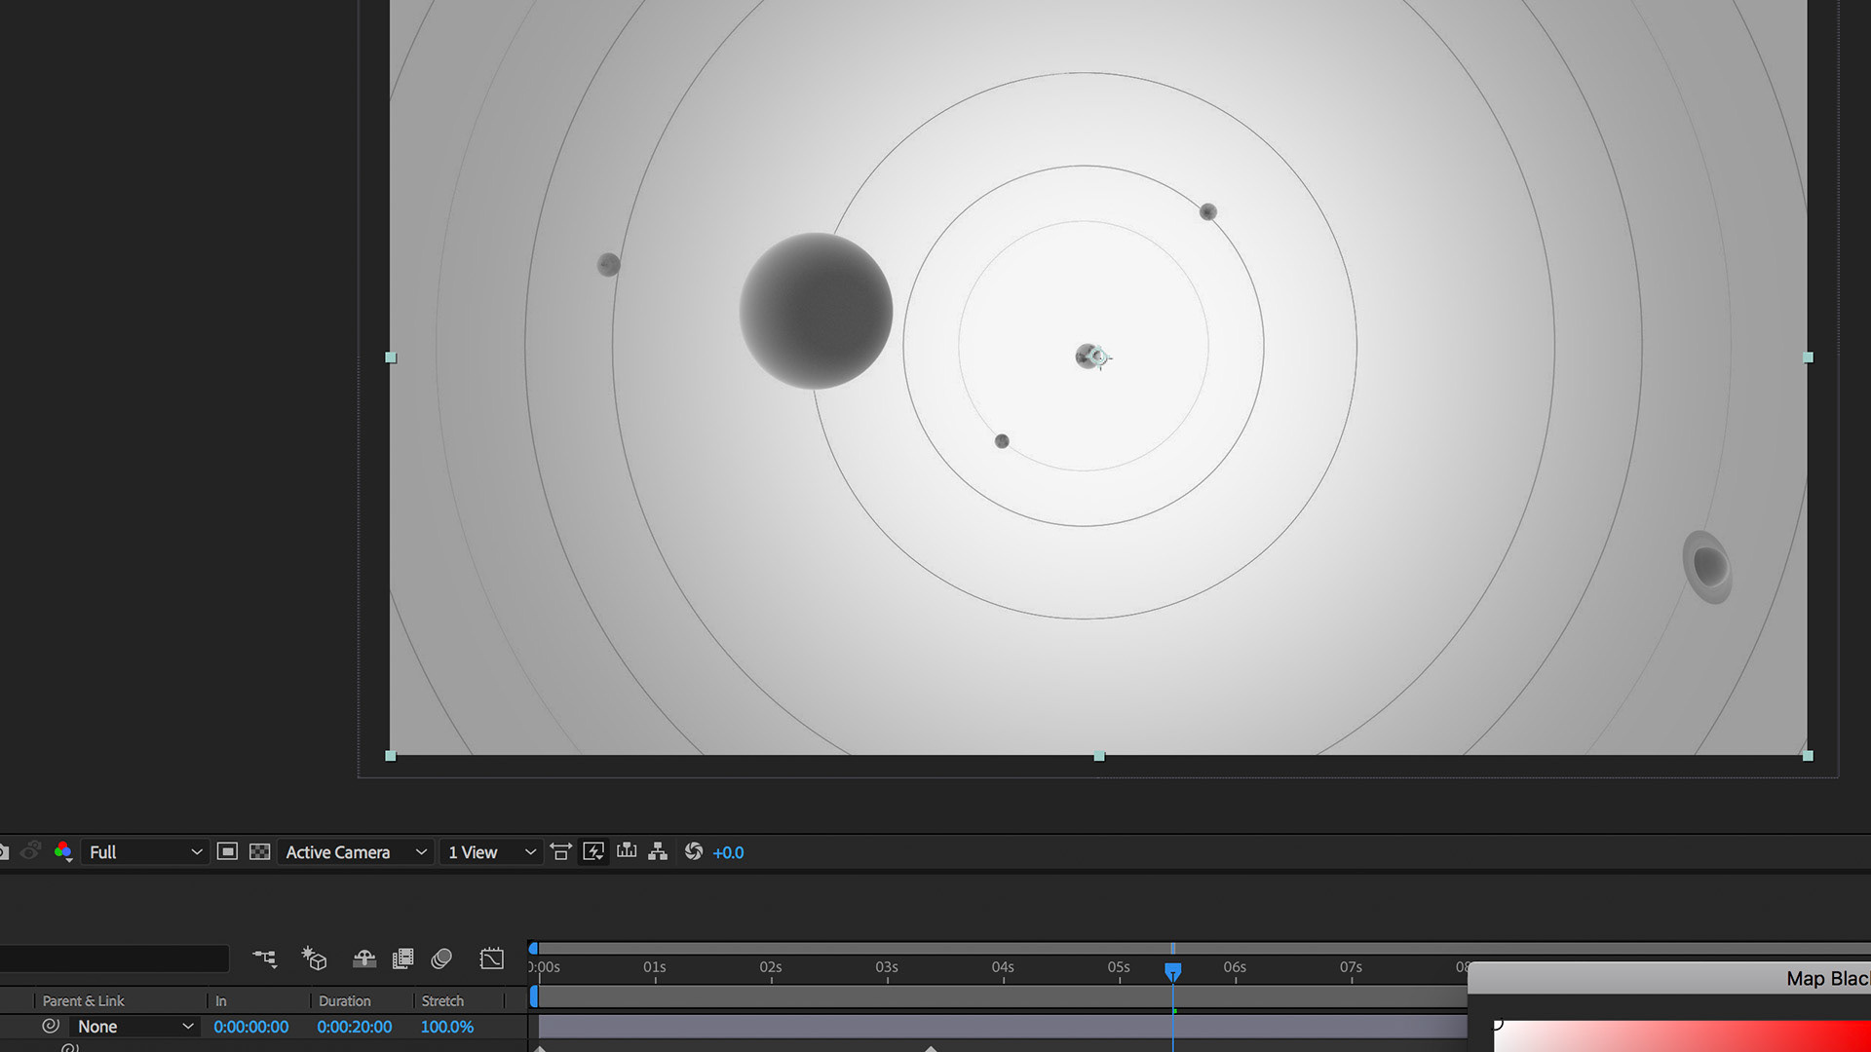1871x1052 pixels.
Task: Open the Fast Previews options
Action: pyautogui.click(x=593, y=851)
